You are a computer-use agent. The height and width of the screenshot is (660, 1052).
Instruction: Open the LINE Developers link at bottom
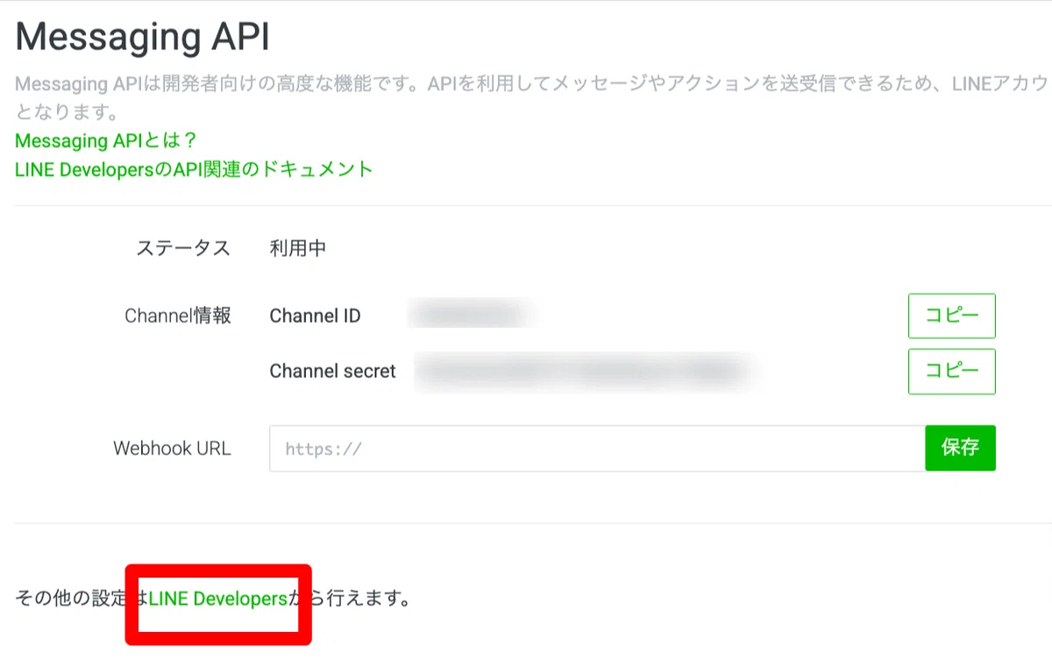[x=218, y=600]
